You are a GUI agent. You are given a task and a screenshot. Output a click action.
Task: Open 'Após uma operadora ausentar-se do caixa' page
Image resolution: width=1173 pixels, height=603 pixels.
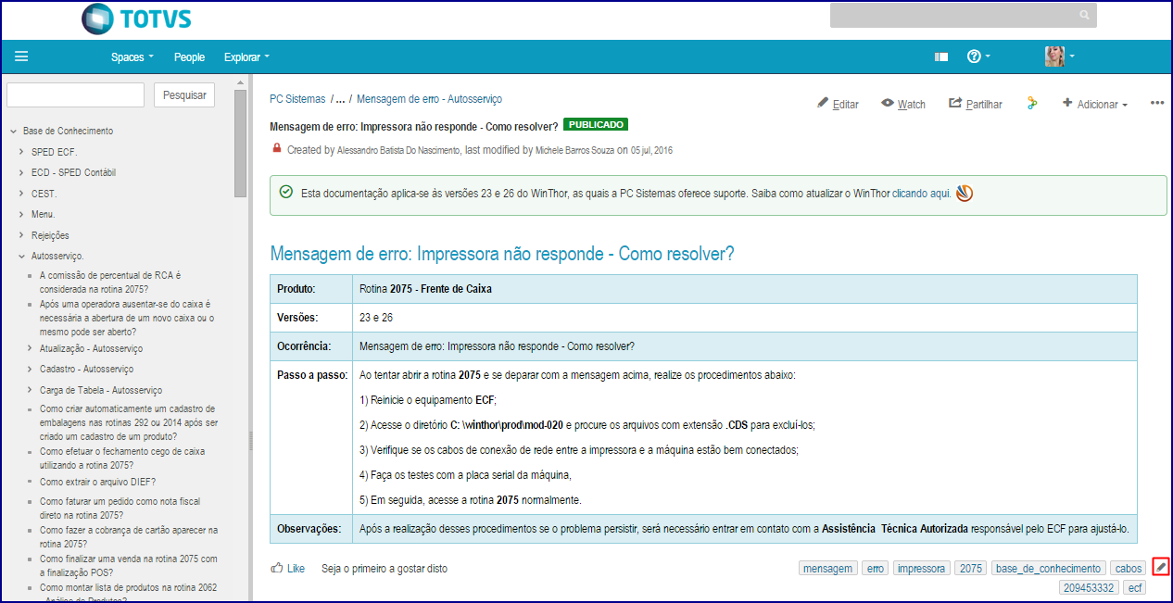127,318
